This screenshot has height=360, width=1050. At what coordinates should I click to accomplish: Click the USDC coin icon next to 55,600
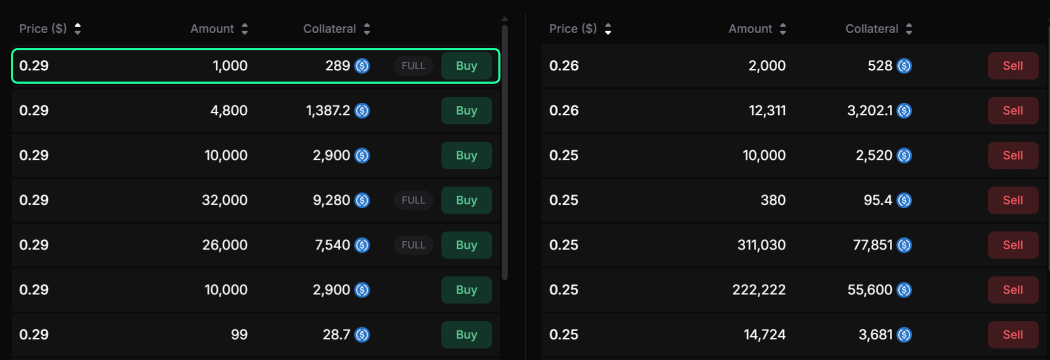tap(904, 290)
